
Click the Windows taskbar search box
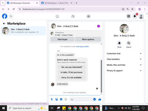[28, 108]
